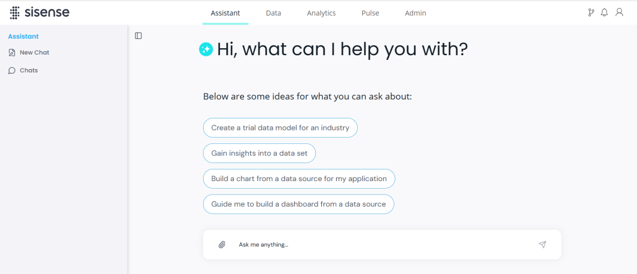Screen dimensions: 637x274
Task: Choose Create a trial data model suggestion
Action: tap(280, 128)
